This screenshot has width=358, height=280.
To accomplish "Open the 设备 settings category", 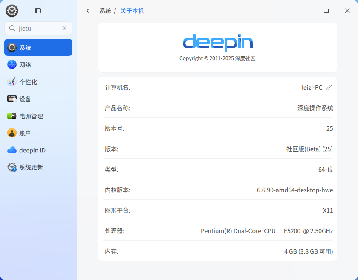I will (38, 99).
